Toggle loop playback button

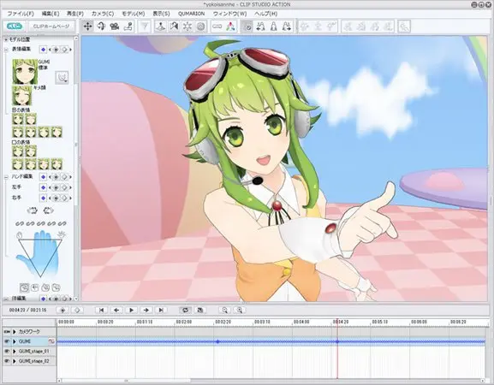pos(186,310)
